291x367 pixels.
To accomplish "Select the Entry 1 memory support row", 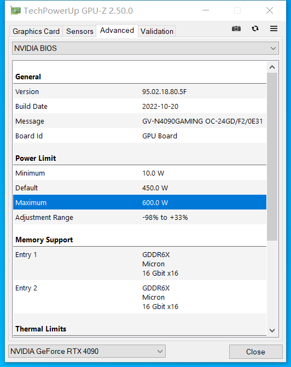I will click(140, 264).
